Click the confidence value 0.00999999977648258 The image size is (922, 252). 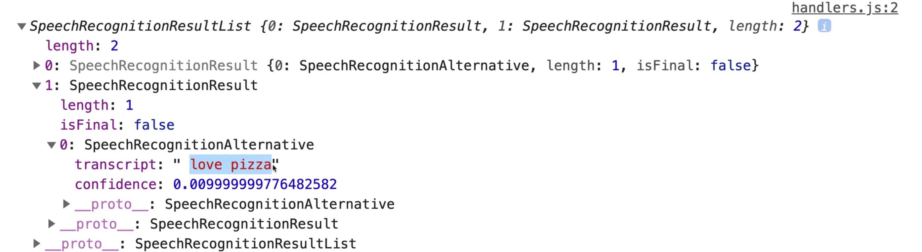point(255,184)
